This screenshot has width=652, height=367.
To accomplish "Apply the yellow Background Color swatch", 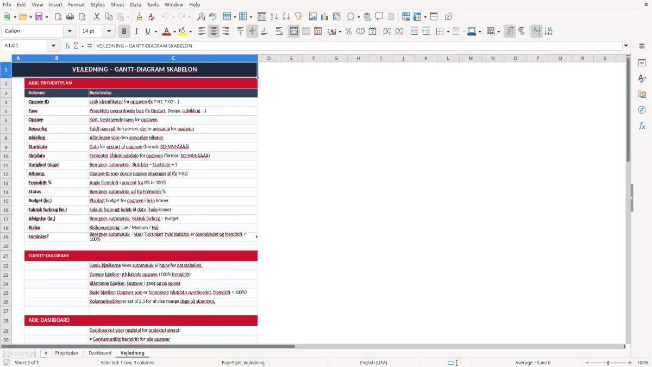I will pyautogui.click(x=183, y=32).
